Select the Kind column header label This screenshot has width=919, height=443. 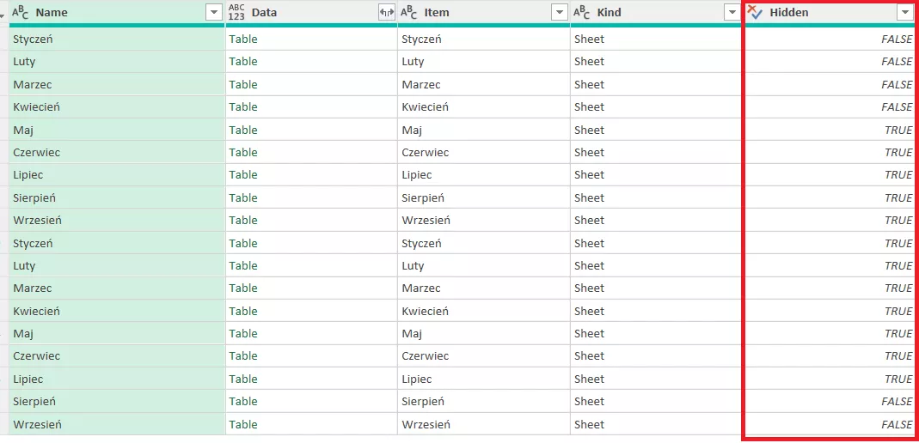[x=609, y=13]
